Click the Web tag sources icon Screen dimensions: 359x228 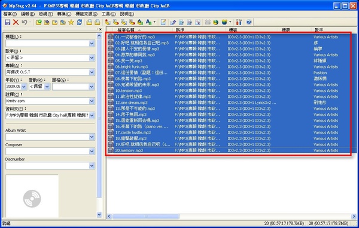point(224,22)
